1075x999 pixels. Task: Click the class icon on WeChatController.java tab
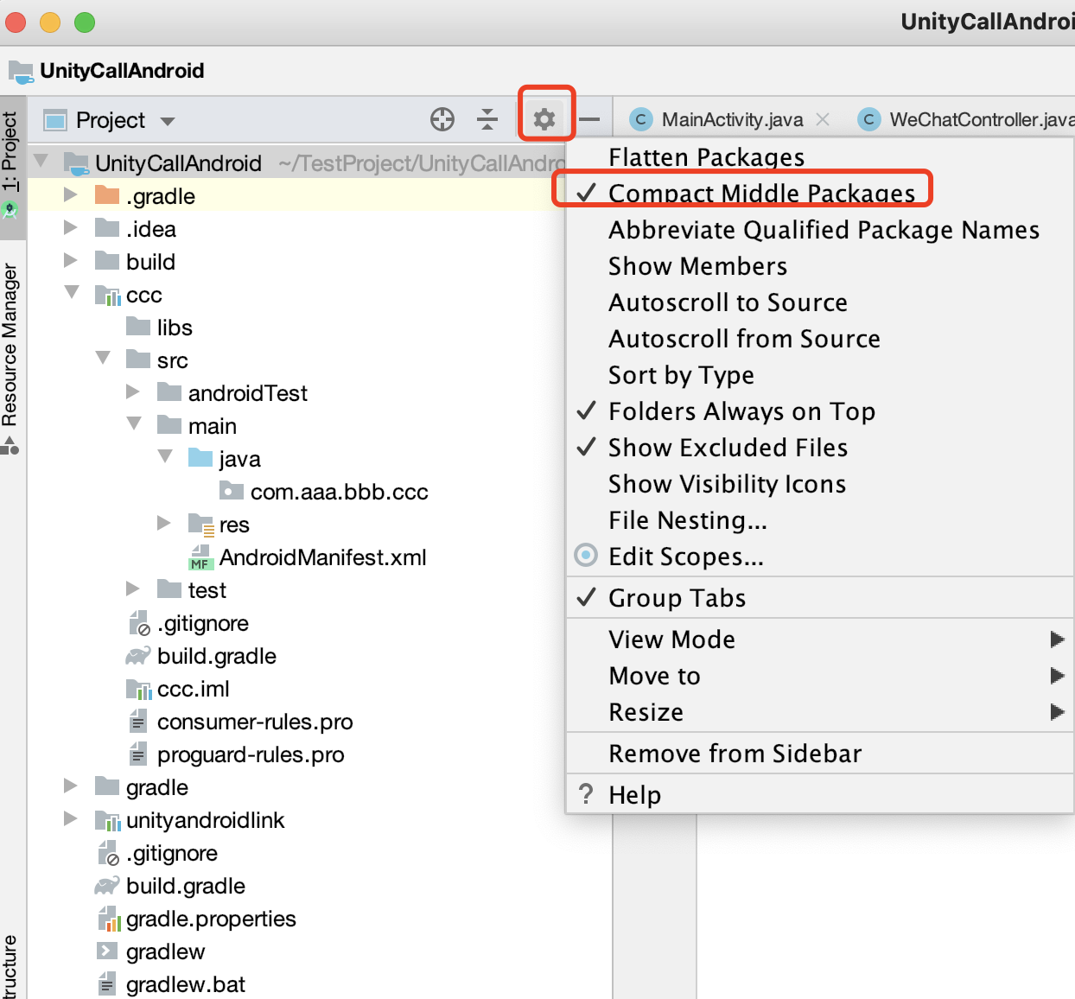point(869,119)
